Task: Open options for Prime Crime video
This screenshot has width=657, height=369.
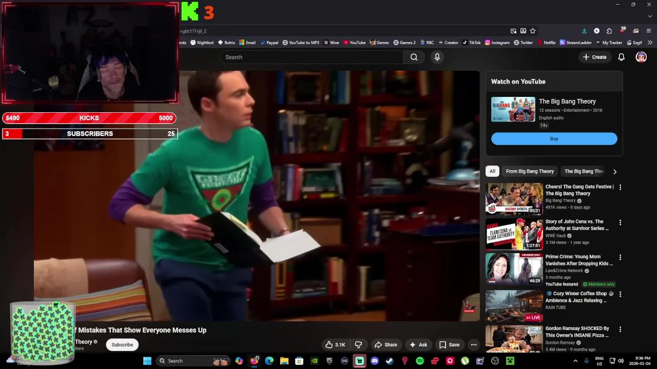Action: [620, 257]
